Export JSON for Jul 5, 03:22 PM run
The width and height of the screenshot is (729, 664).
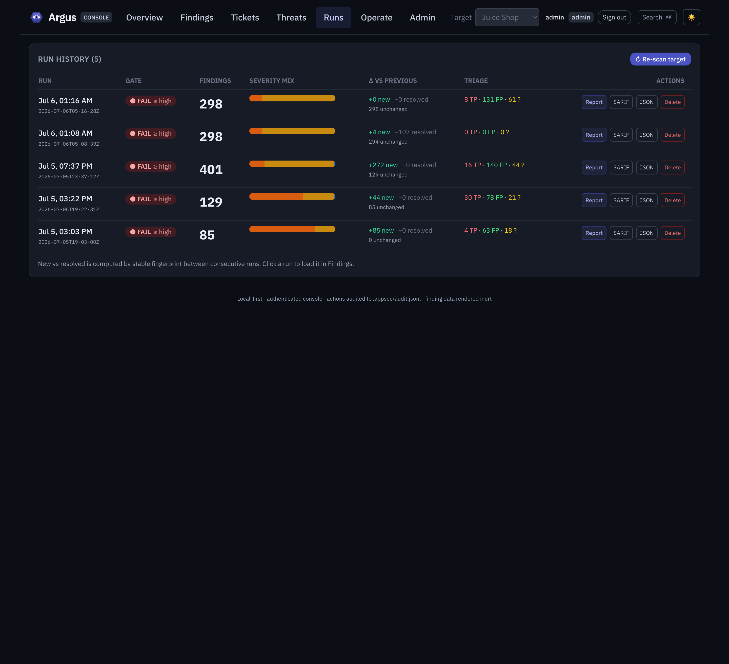tap(646, 201)
